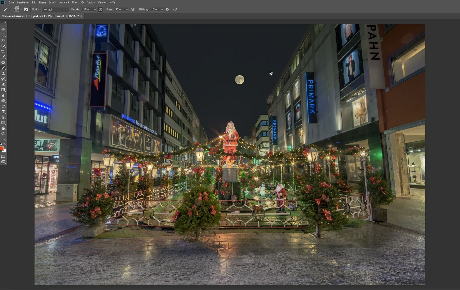460x290 pixels.
Task: Click the white background color swatch
Action: click(5, 151)
